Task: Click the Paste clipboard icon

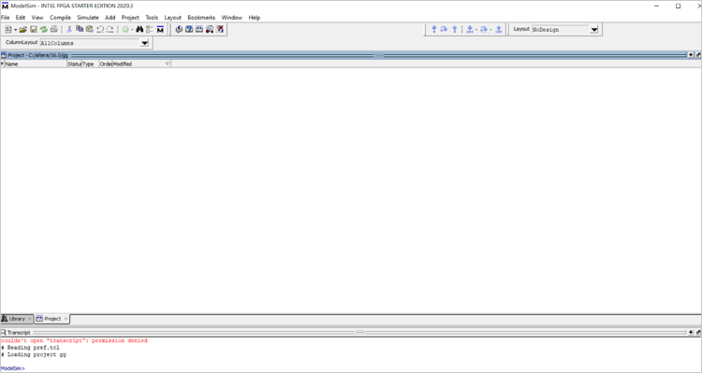Action: pos(90,29)
